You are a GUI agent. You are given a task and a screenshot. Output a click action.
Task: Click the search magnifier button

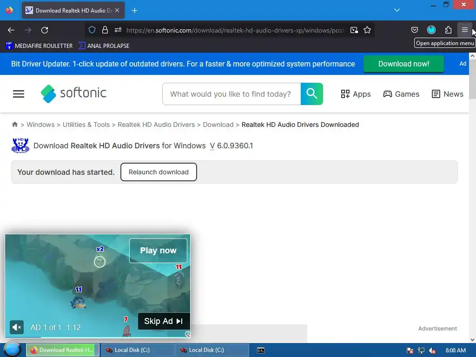[x=312, y=94]
